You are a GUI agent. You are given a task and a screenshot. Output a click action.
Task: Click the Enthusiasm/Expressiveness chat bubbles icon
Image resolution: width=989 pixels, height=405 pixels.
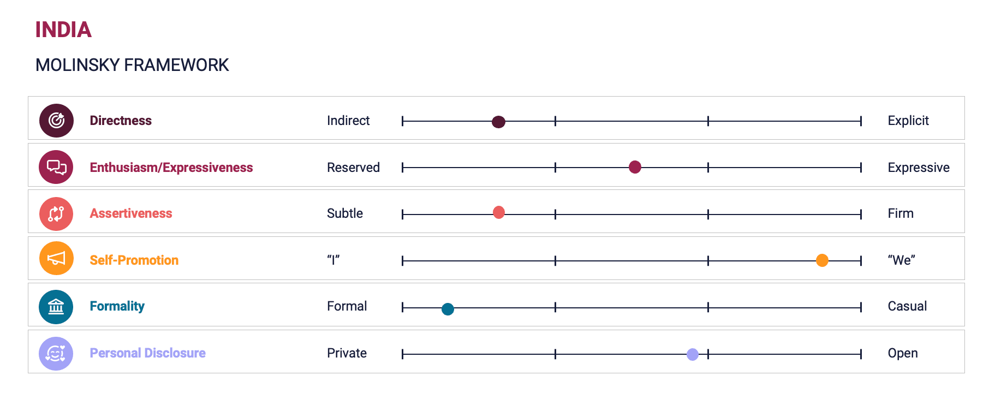click(56, 167)
